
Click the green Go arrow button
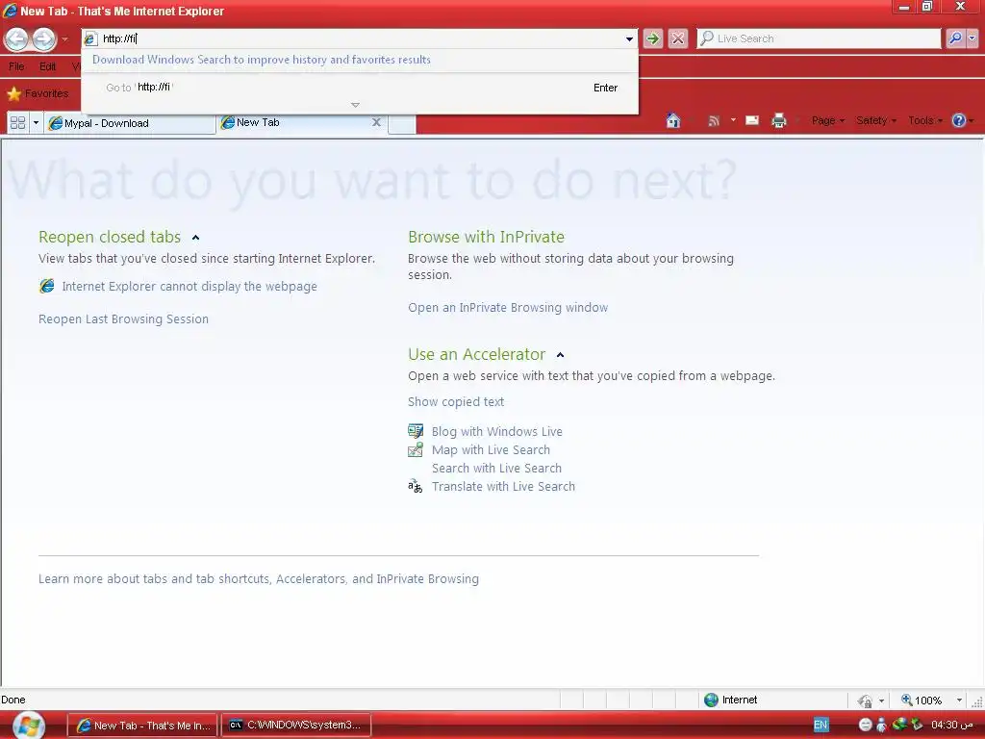point(653,38)
